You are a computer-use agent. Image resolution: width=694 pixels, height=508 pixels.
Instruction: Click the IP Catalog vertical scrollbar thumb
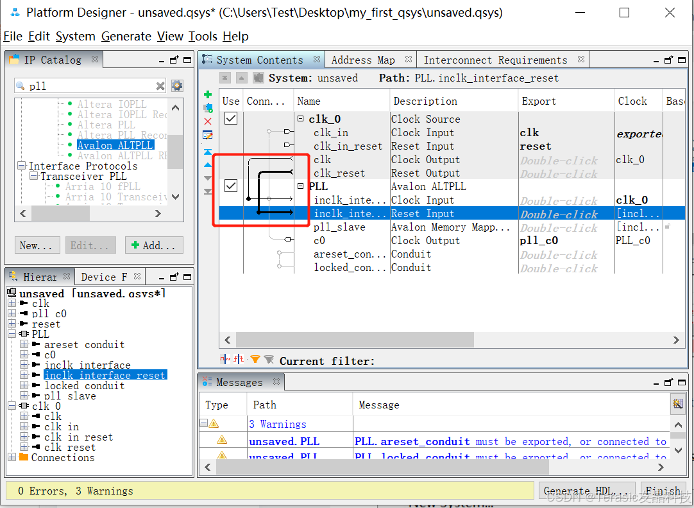coord(175,152)
